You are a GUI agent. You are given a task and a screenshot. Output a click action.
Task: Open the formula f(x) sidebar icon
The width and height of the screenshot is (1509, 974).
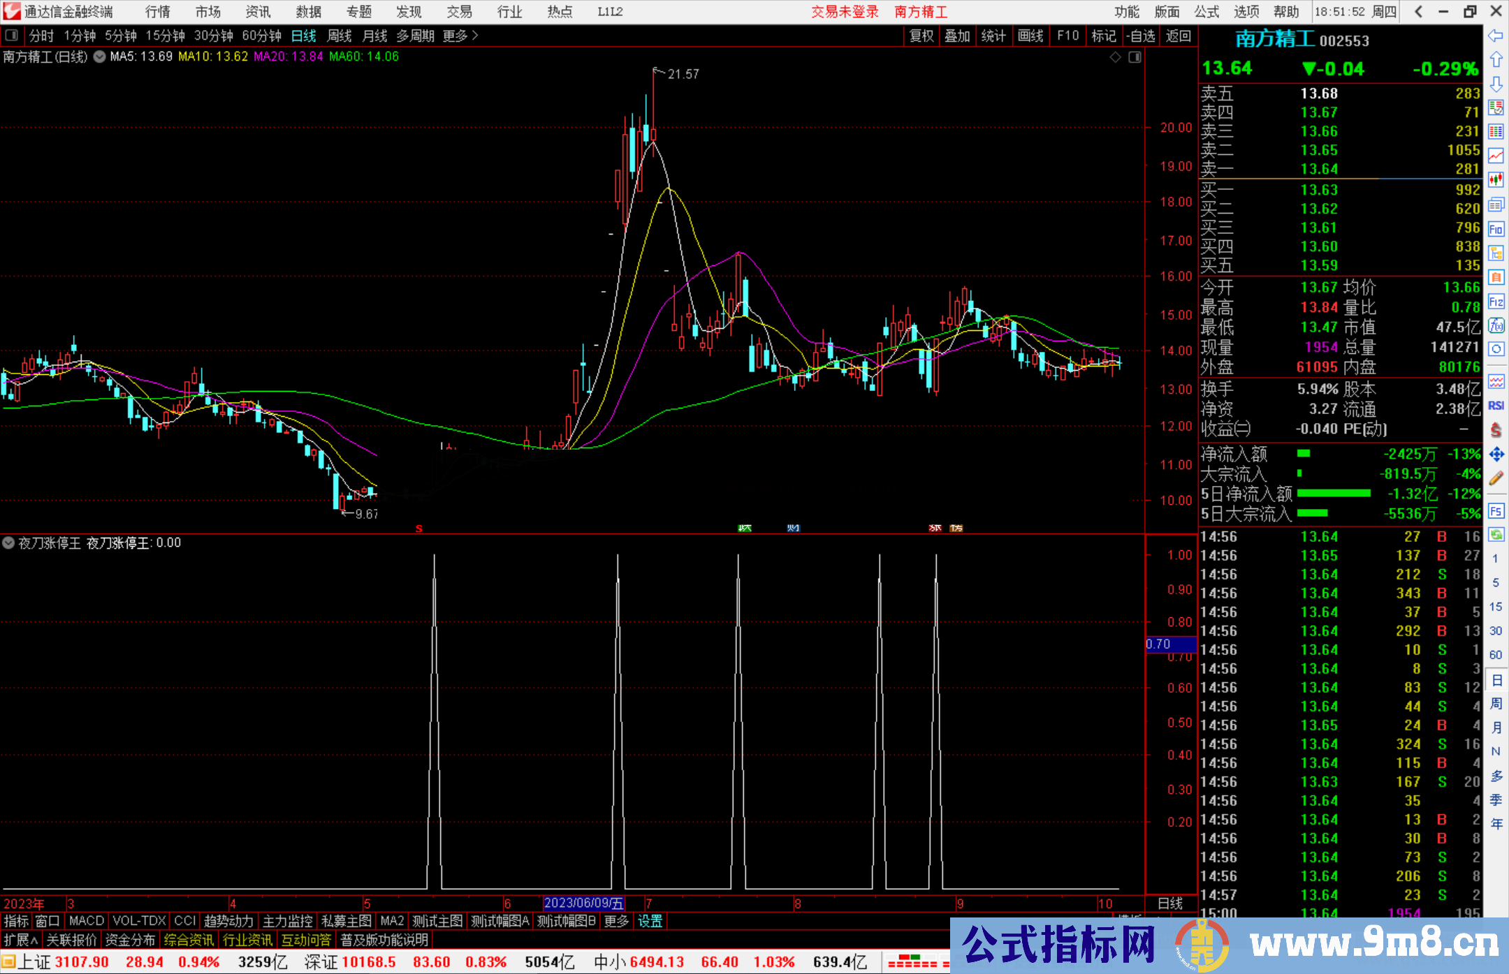pos(1496,325)
